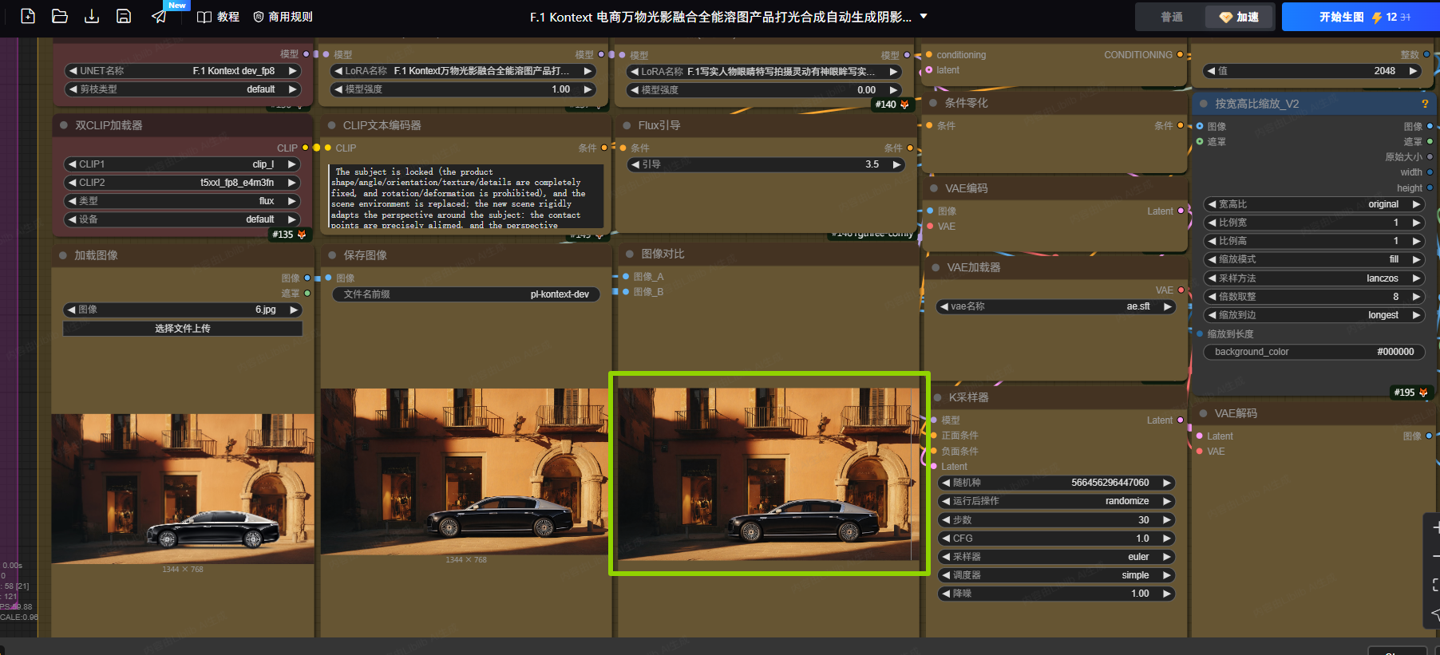Viewport: 1440px width, 655px height.
Task: Click the download icon in top toolbar
Action: point(92,16)
